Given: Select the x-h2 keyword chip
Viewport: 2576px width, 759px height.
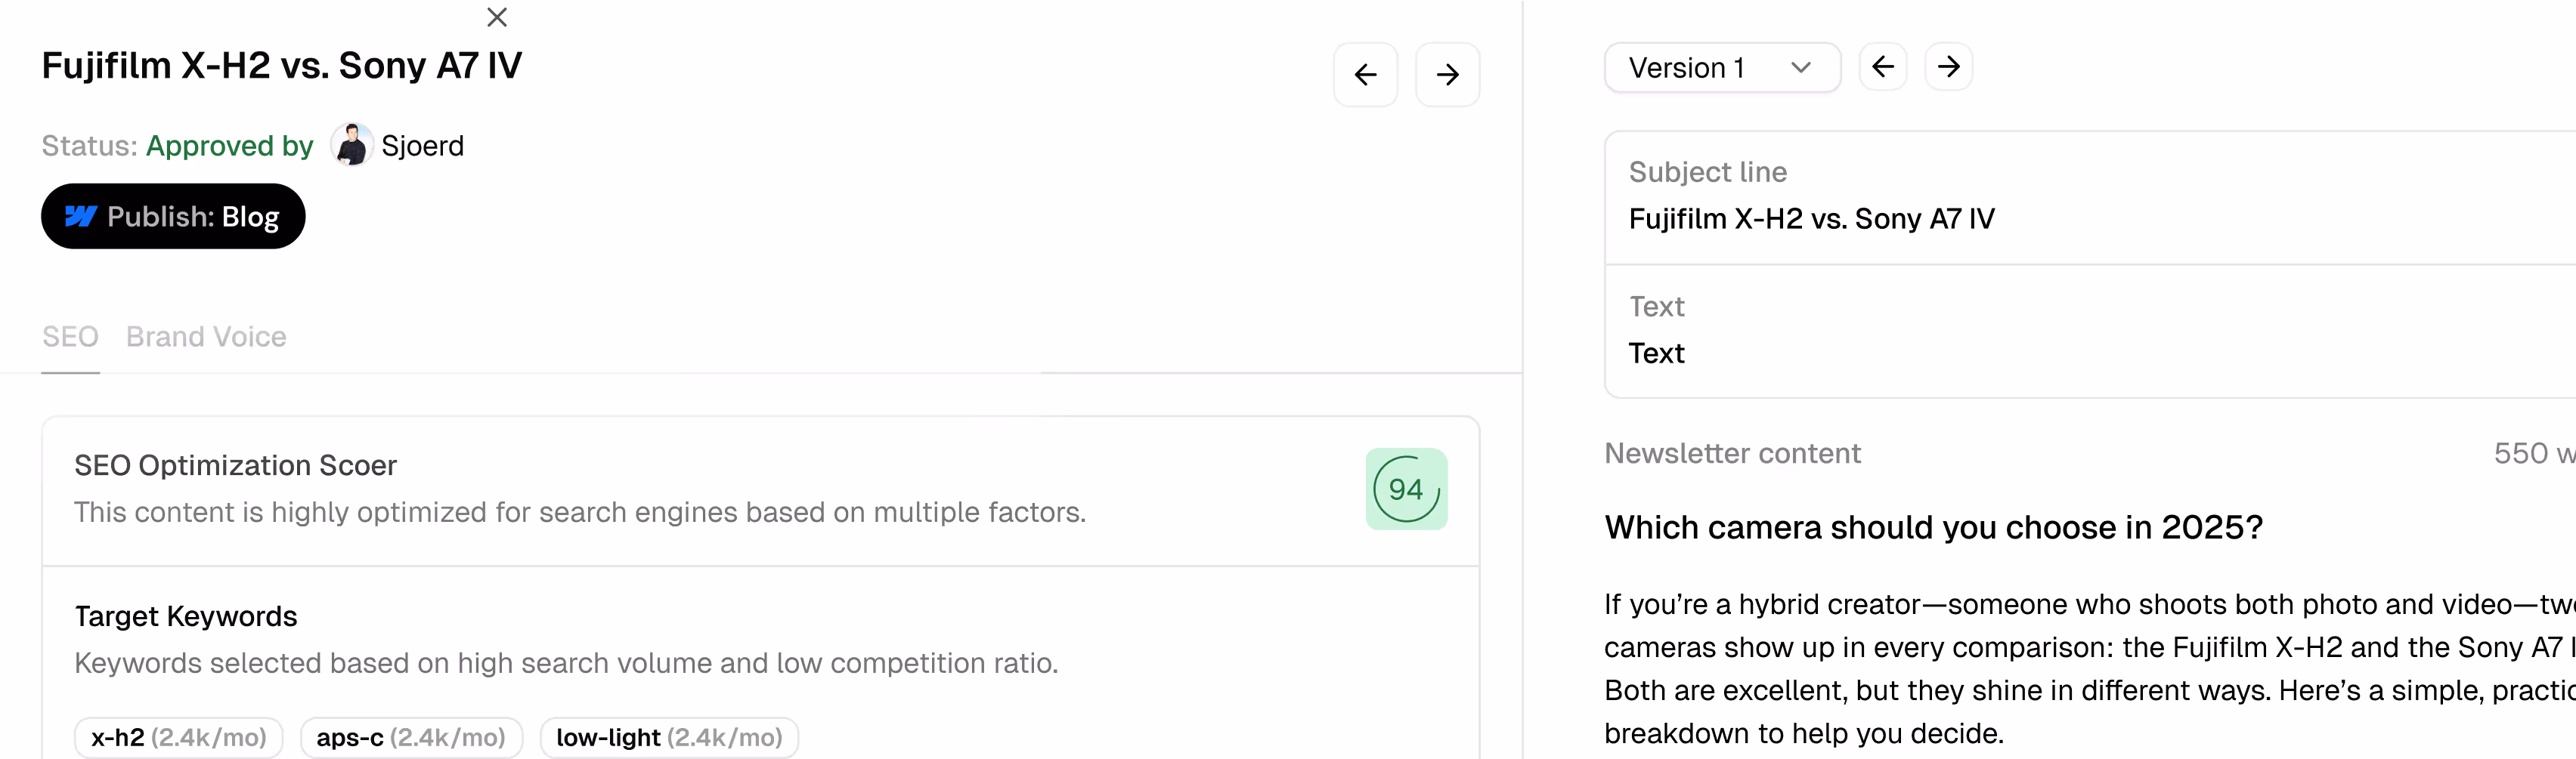Looking at the screenshot, I should [179, 737].
